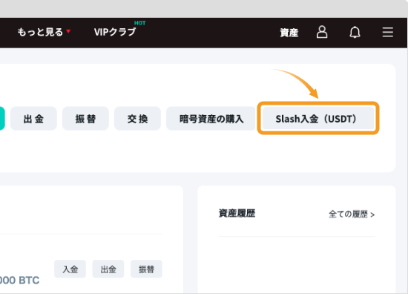
Task: Click the 交換 button
Action: (x=137, y=119)
